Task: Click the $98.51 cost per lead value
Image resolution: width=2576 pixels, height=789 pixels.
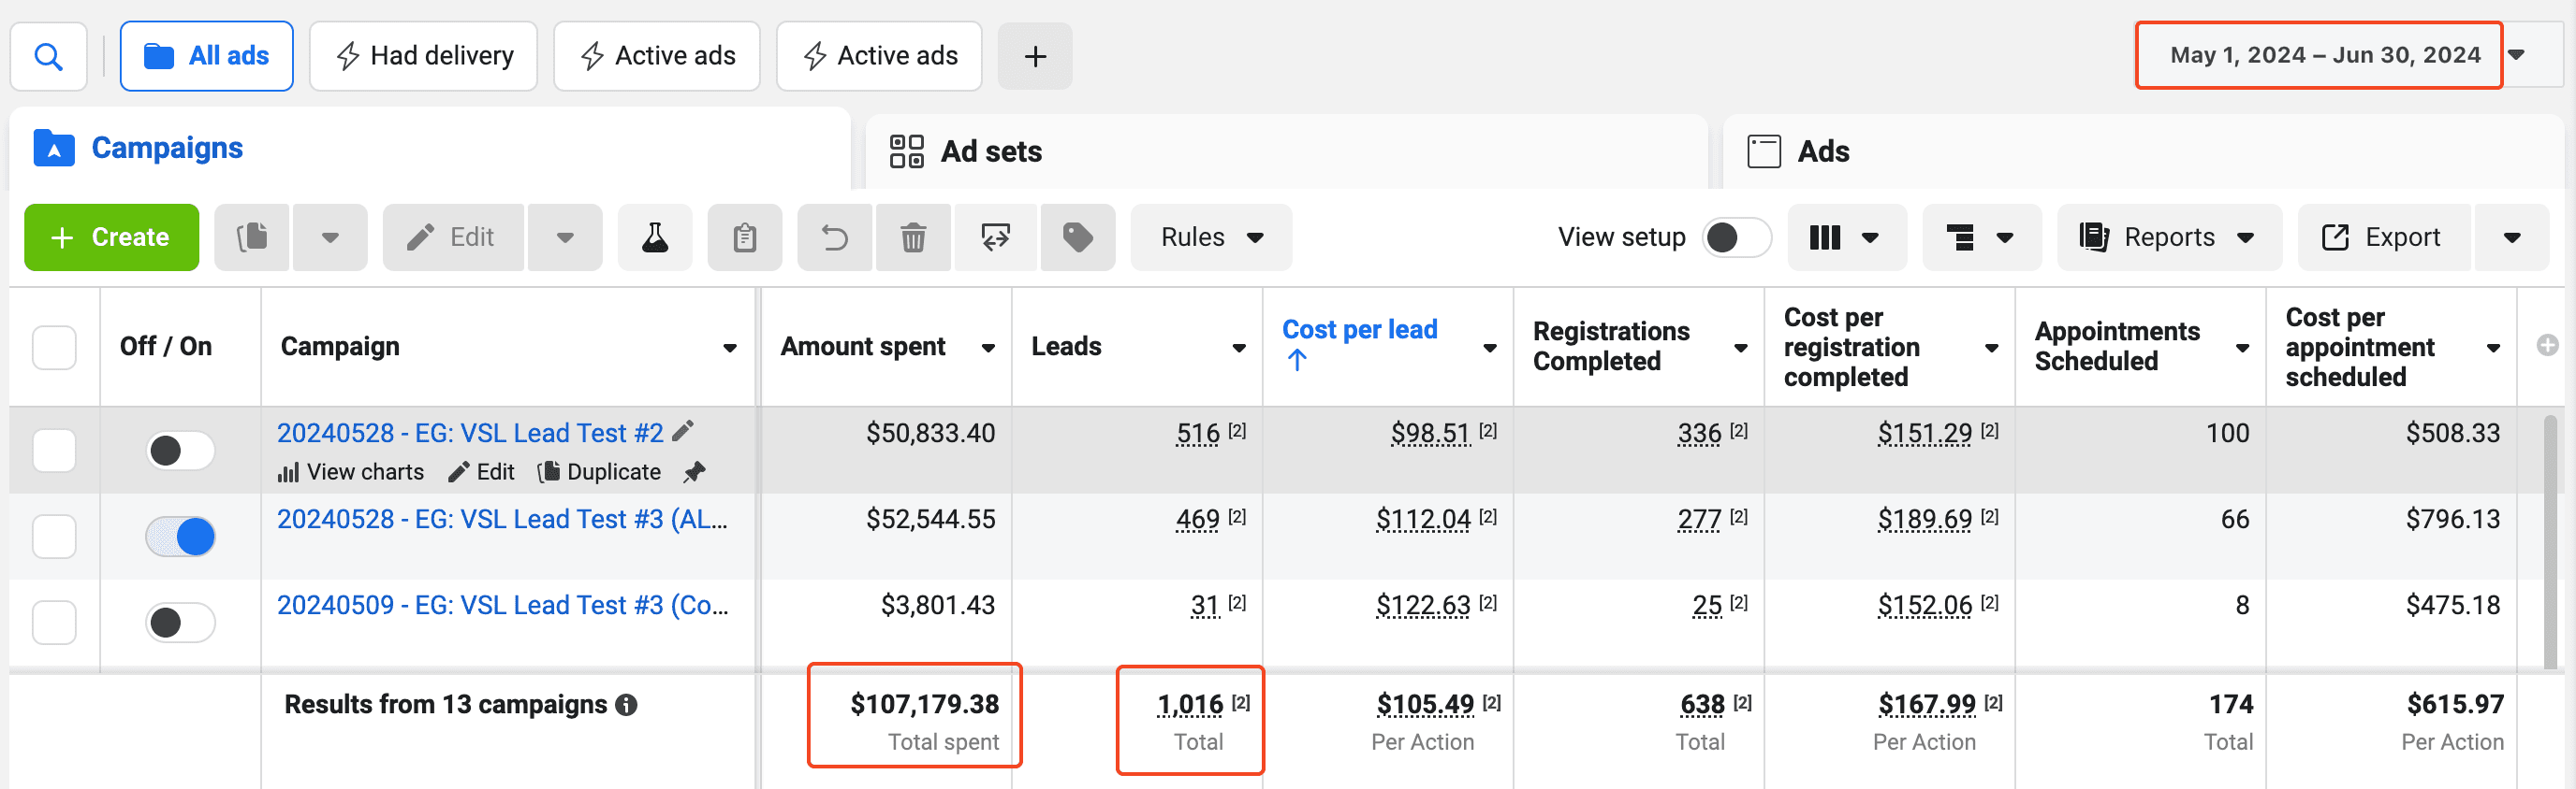Action: pyautogui.click(x=1431, y=433)
